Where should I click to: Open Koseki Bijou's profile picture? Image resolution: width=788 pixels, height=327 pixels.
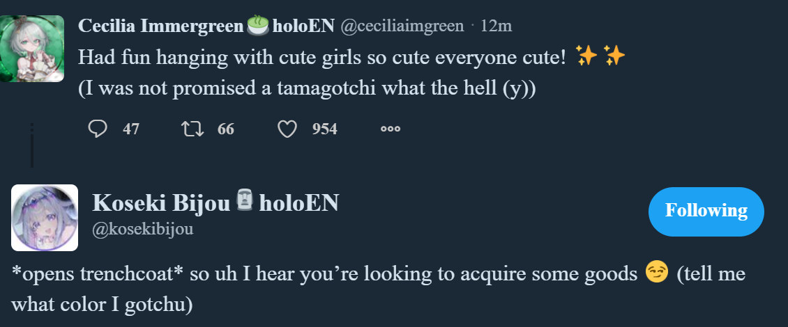point(45,218)
